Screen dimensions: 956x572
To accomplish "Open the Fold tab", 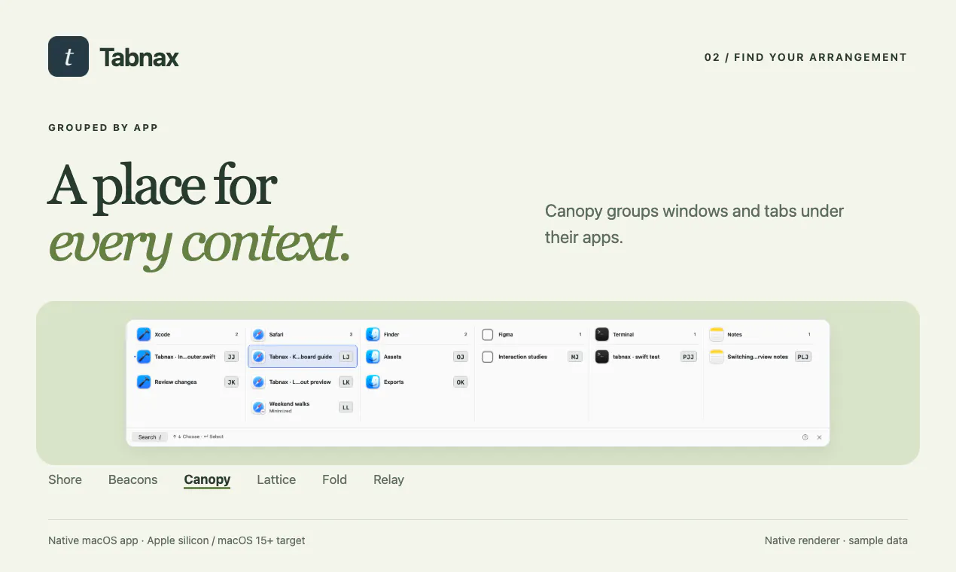I will coord(334,479).
